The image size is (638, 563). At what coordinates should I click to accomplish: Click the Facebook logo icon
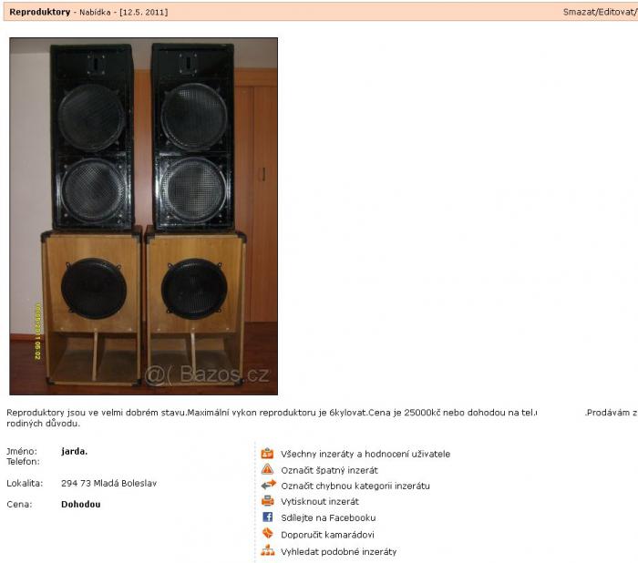pyautogui.click(x=267, y=517)
